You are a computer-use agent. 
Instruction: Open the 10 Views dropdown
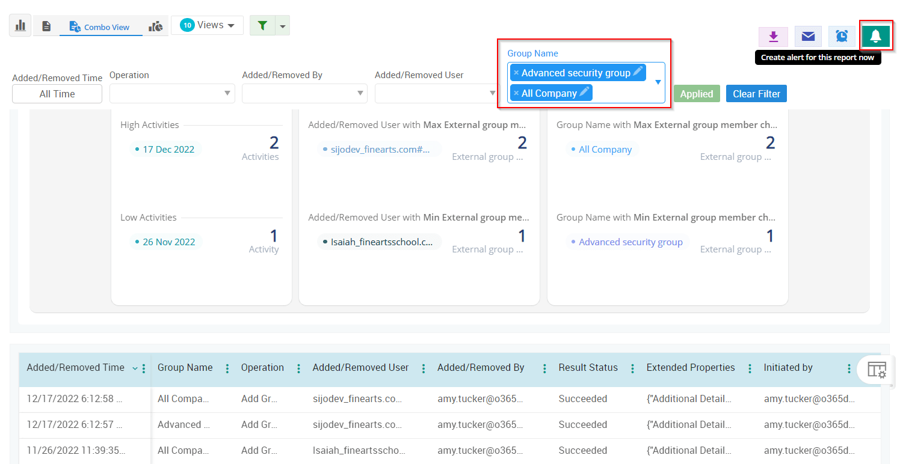(x=208, y=25)
